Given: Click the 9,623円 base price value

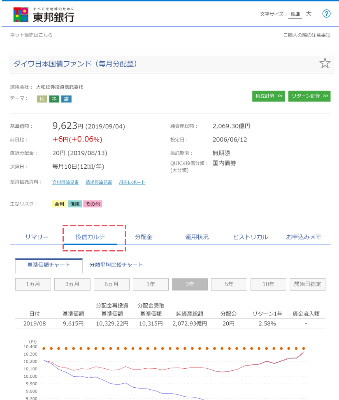Looking at the screenshot, I should point(68,126).
